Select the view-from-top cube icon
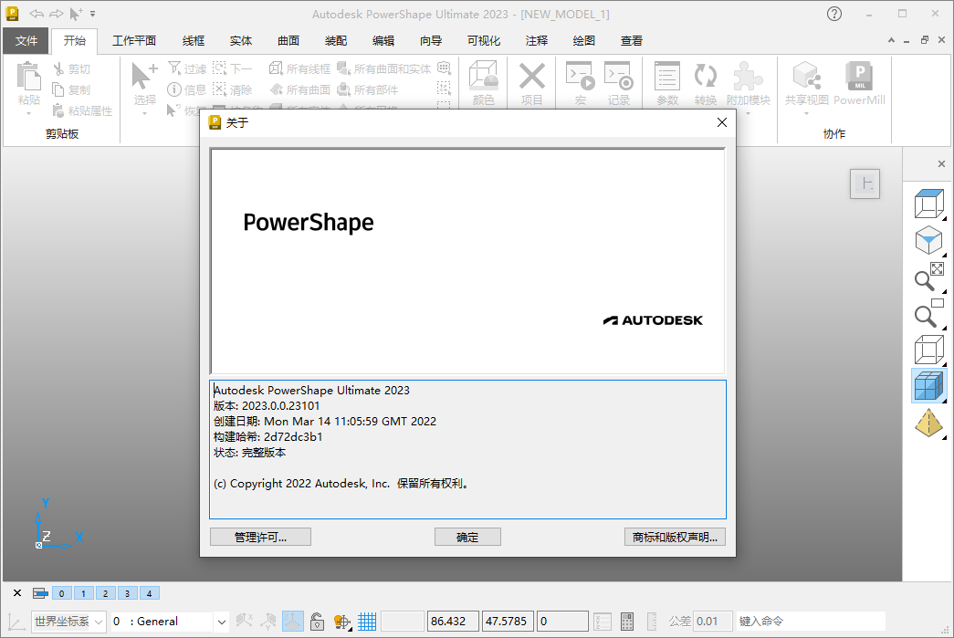Viewport: 954px width, 638px height. point(928,204)
